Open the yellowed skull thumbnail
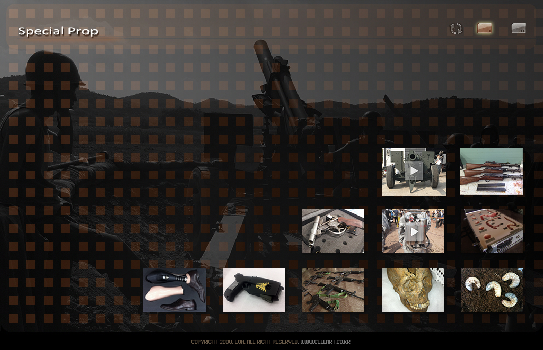543x350 pixels. [413, 291]
